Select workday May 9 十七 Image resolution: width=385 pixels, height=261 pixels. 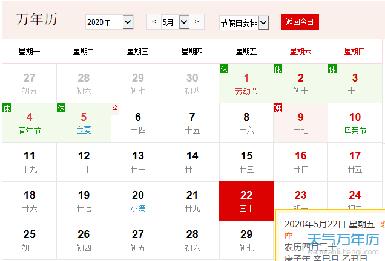coord(300,123)
